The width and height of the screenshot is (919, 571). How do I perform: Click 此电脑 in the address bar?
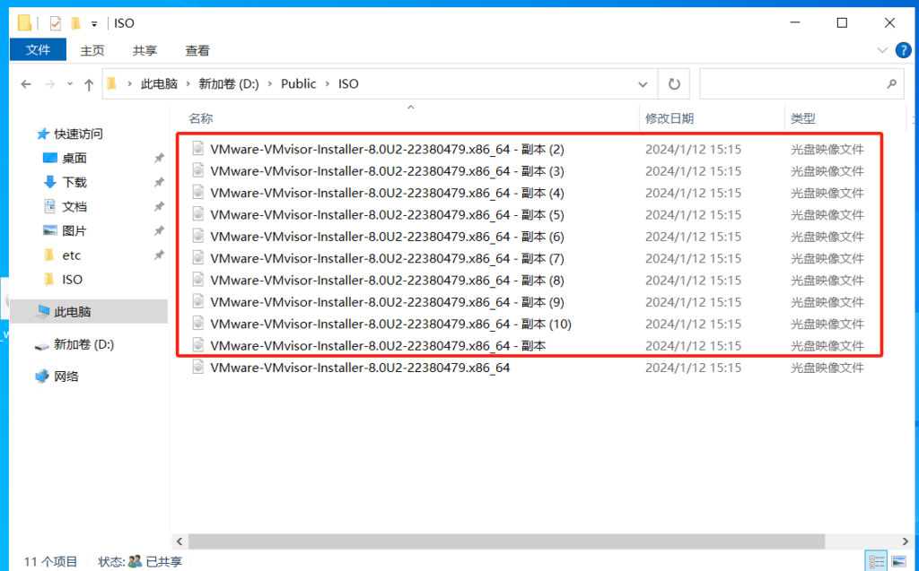(159, 83)
